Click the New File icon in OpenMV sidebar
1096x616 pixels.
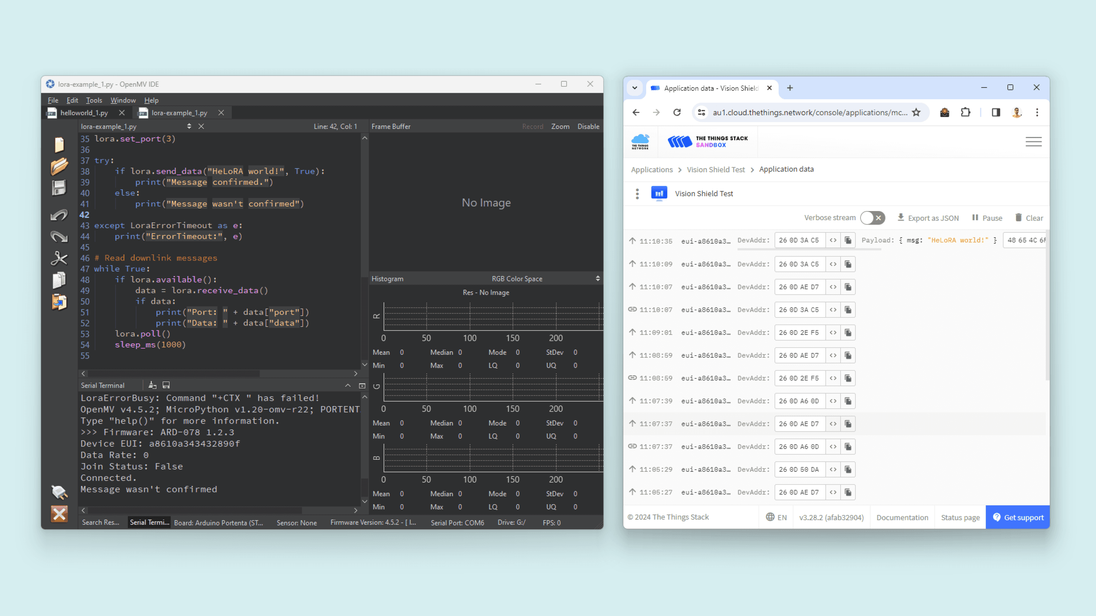point(59,144)
